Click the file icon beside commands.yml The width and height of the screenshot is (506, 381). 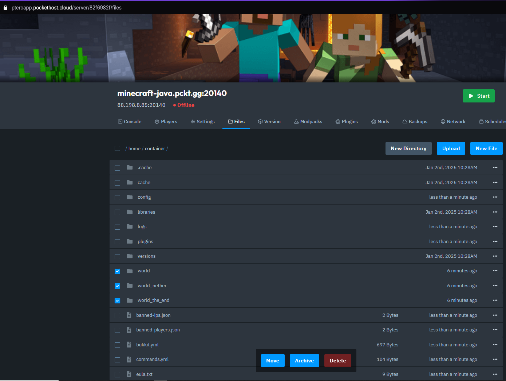pyautogui.click(x=129, y=359)
